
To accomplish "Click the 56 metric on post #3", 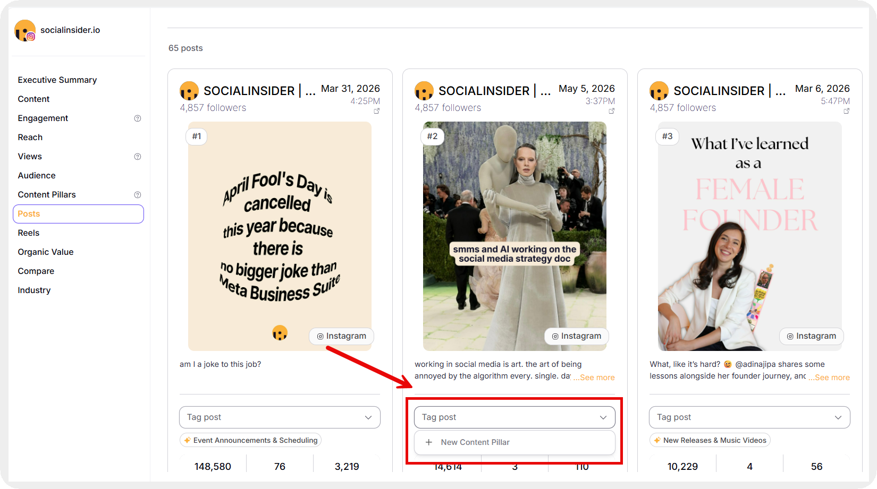I will point(816,467).
